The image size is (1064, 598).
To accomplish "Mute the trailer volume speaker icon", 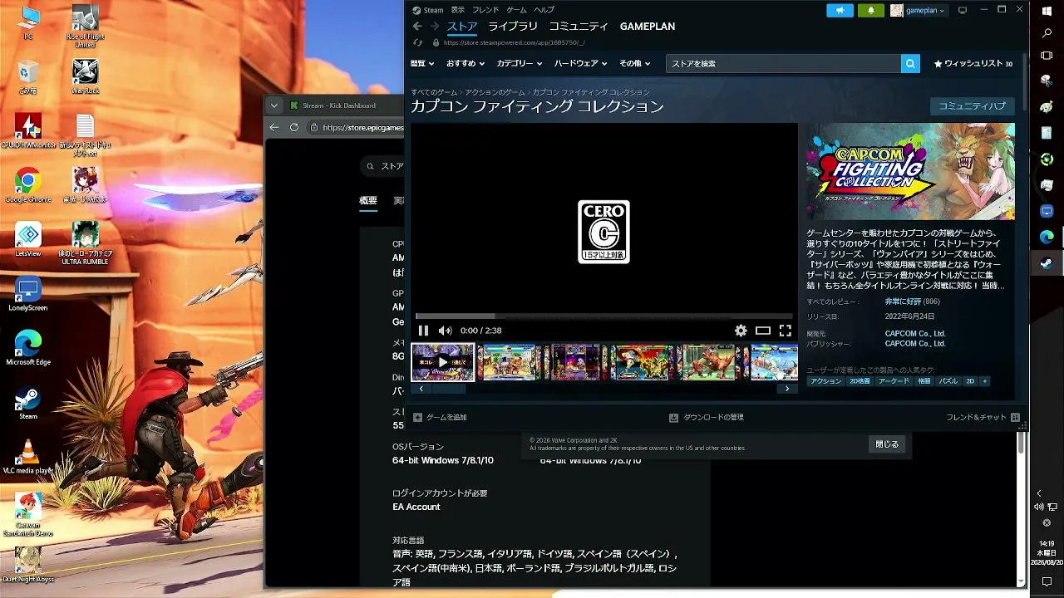I will [x=445, y=331].
